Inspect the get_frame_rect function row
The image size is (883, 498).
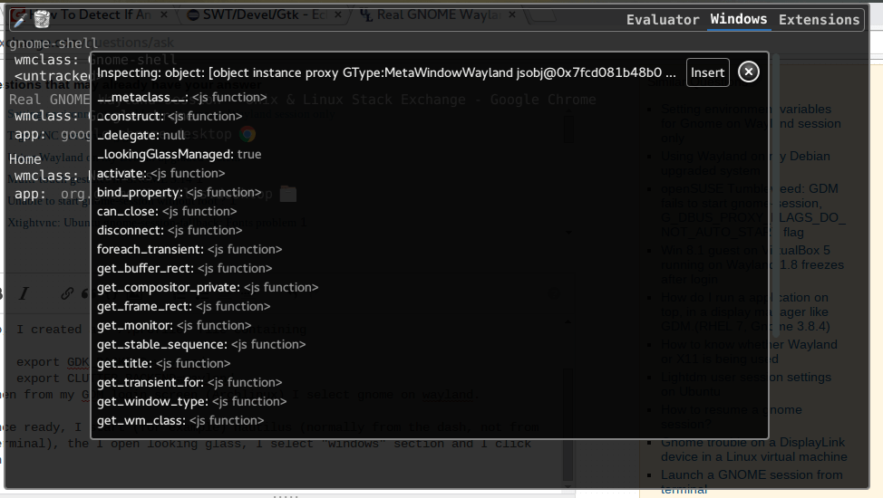[x=184, y=307]
